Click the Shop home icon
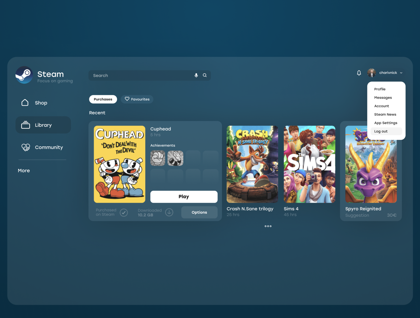Image resolution: width=420 pixels, height=318 pixels. point(25,103)
